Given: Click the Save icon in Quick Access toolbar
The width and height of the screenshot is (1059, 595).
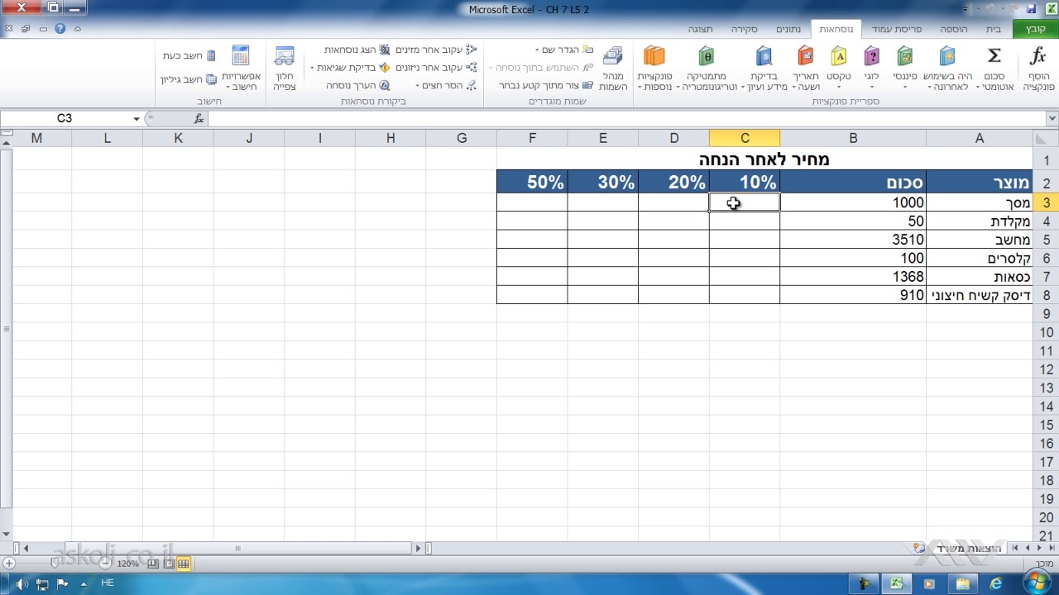Looking at the screenshot, I should [x=1031, y=9].
